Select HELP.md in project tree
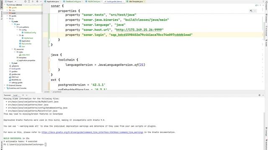The width and height of the screenshot is (268, 150). click(14, 77)
